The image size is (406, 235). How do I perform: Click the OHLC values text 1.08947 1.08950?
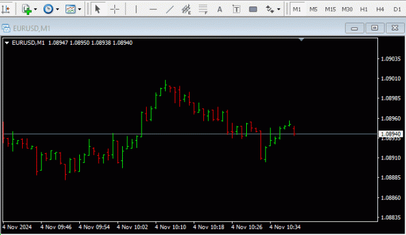coord(69,43)
